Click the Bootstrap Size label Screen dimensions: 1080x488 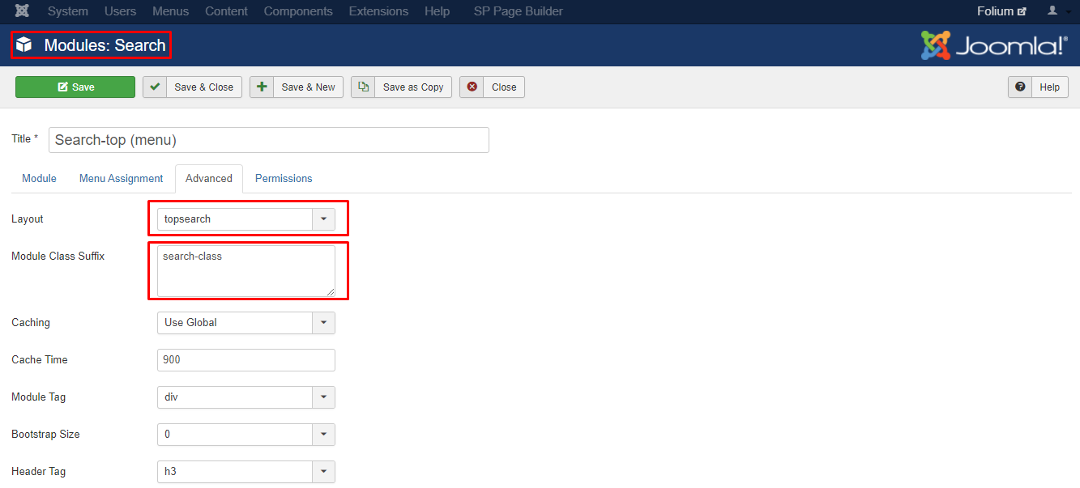(x=45, y=435)
